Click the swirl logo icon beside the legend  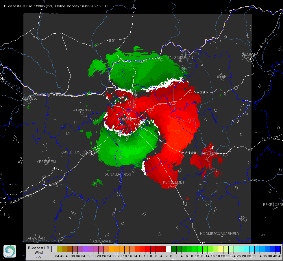tap(10, 251)
